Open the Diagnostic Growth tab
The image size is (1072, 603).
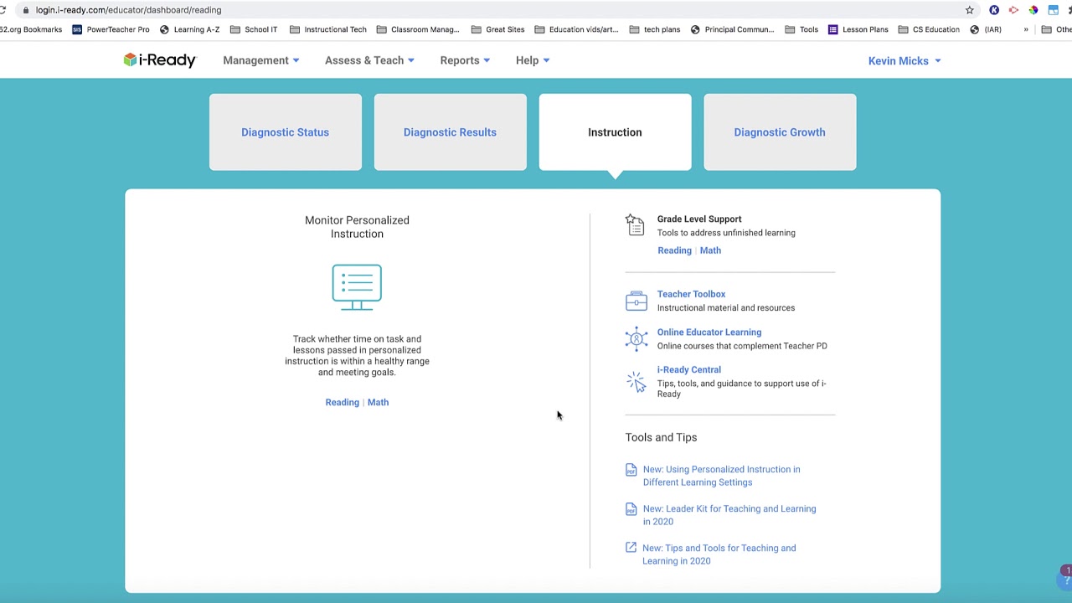780,132
